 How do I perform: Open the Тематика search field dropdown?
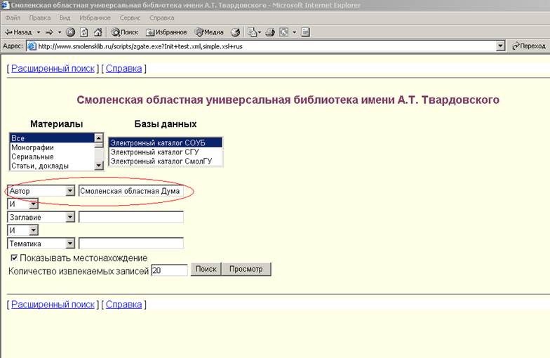pos(70,244)
